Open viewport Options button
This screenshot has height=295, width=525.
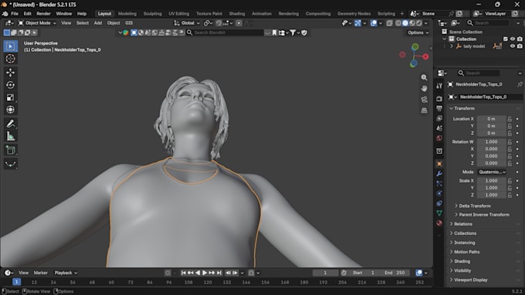coord(418,33)
